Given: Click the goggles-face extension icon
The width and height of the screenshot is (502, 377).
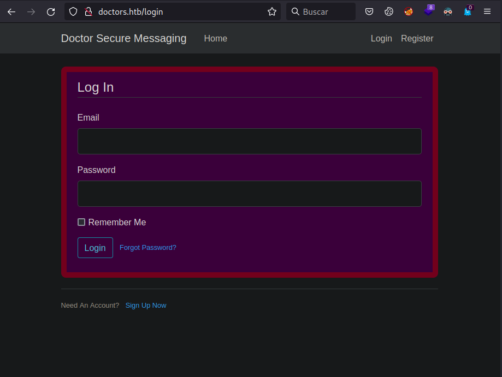Looking at the screenshot, I should point(448,11).
